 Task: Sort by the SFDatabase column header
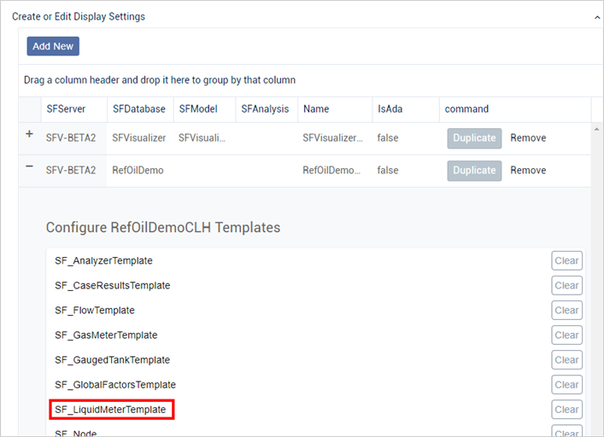point(138,109)
